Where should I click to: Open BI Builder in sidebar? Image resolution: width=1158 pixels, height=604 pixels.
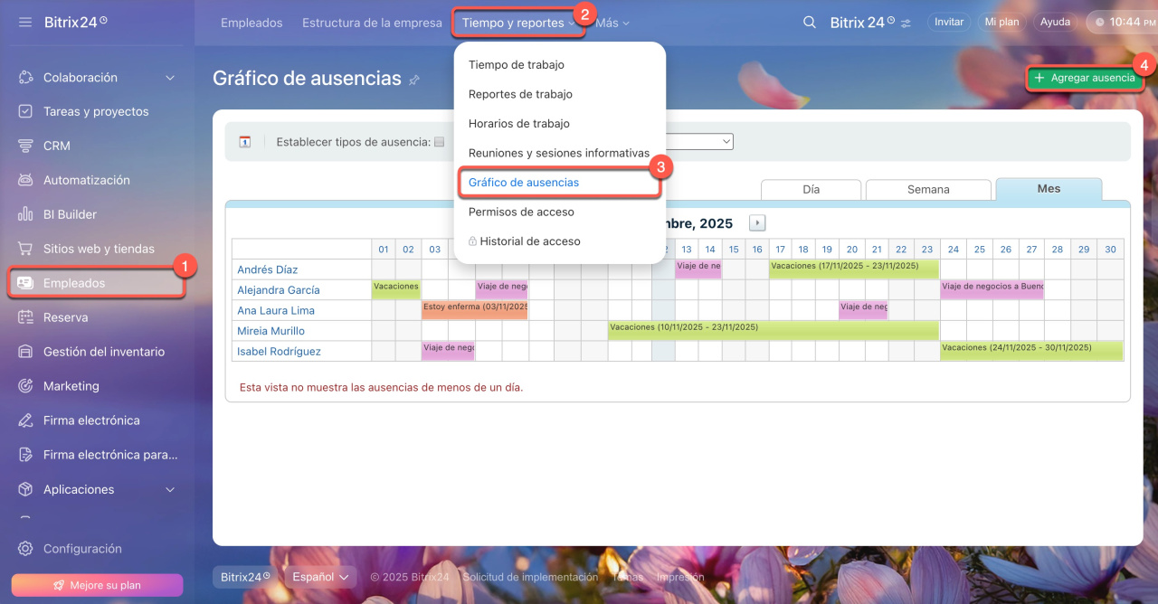[x=70, y=214]
